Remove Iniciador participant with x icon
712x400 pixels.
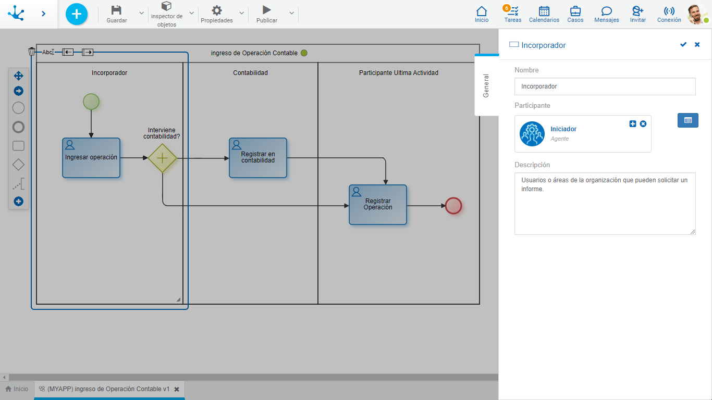click(x=643, y=123)
